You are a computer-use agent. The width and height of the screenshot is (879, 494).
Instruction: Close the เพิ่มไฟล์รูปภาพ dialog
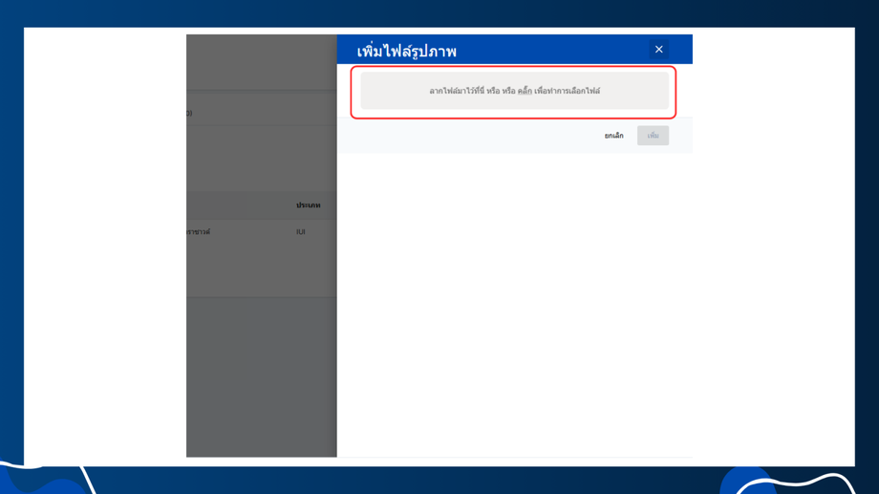(x=658, y=50)
